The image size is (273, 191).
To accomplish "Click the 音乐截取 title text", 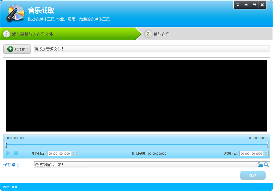I will click(x=41, y=10).
